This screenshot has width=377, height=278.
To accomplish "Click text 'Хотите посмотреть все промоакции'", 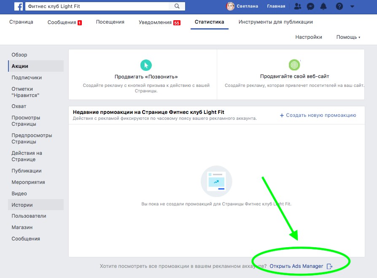I will click(183, 266).
